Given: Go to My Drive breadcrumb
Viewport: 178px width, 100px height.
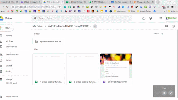Looking at the screenshot, I should [x=38, y=26].
